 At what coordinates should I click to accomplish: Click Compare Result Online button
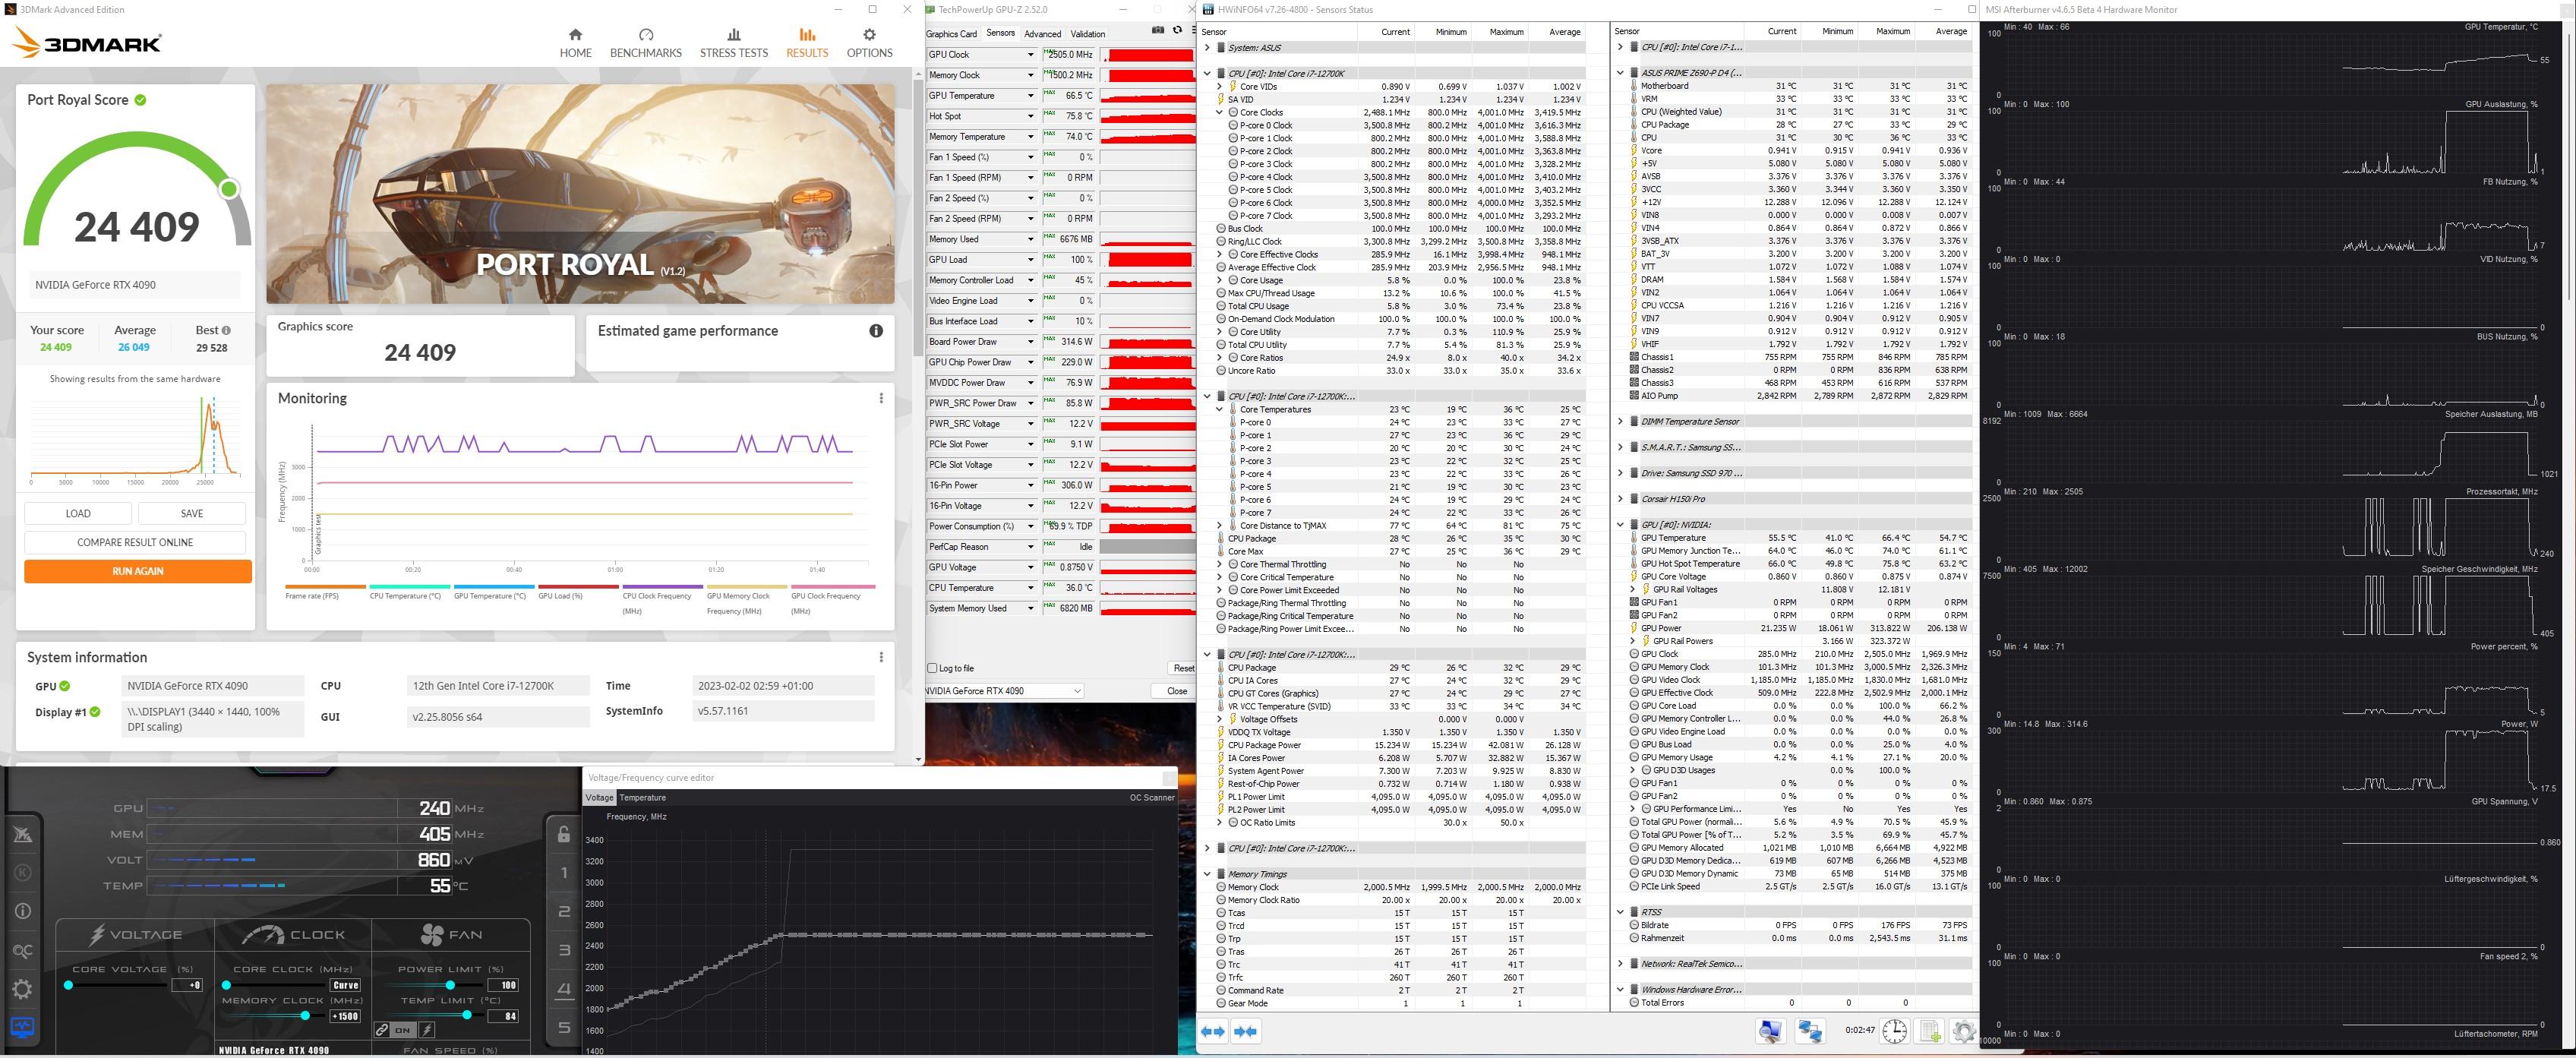click(135, 542)
